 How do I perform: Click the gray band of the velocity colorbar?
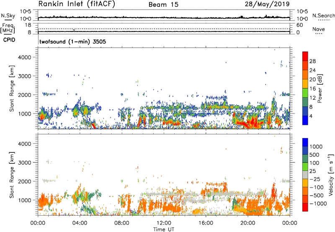click(305, 175)
